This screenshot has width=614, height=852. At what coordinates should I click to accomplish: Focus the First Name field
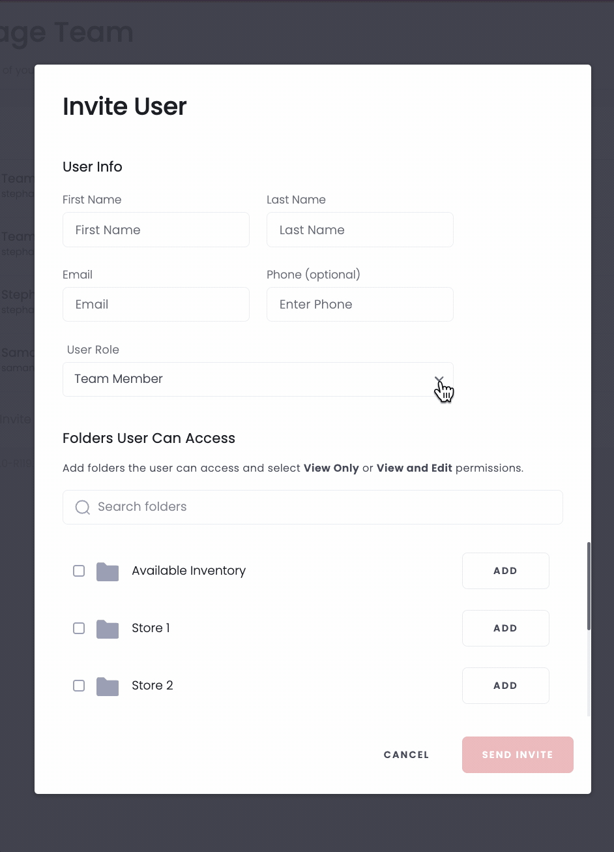pyautogui.click(x=156, y=230)
